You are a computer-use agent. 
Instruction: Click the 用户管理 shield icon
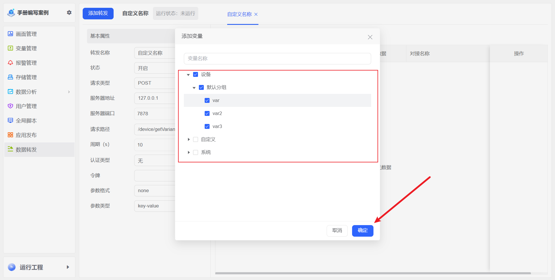[10, 106]
